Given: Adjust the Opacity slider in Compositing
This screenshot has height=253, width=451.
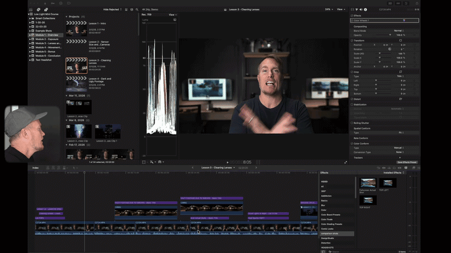Looking at the screenshot, I should (x=389, y=34).
